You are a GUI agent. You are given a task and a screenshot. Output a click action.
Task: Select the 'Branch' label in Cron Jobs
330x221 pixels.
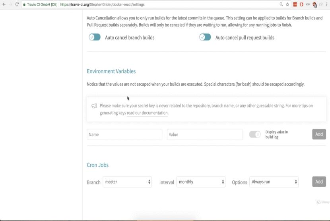(94, 182)
